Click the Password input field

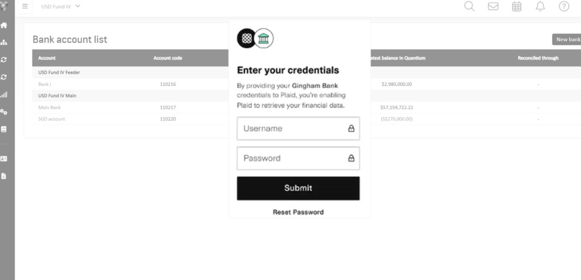point(294,158)
